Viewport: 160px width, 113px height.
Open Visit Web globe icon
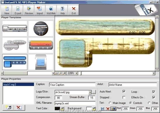[51, 10]
